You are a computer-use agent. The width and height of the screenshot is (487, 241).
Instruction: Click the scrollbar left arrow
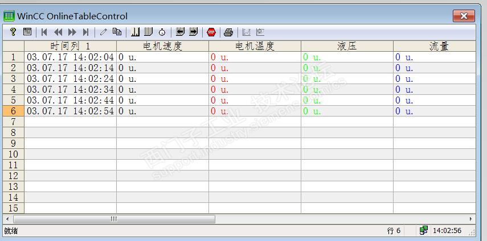[7, 219]
